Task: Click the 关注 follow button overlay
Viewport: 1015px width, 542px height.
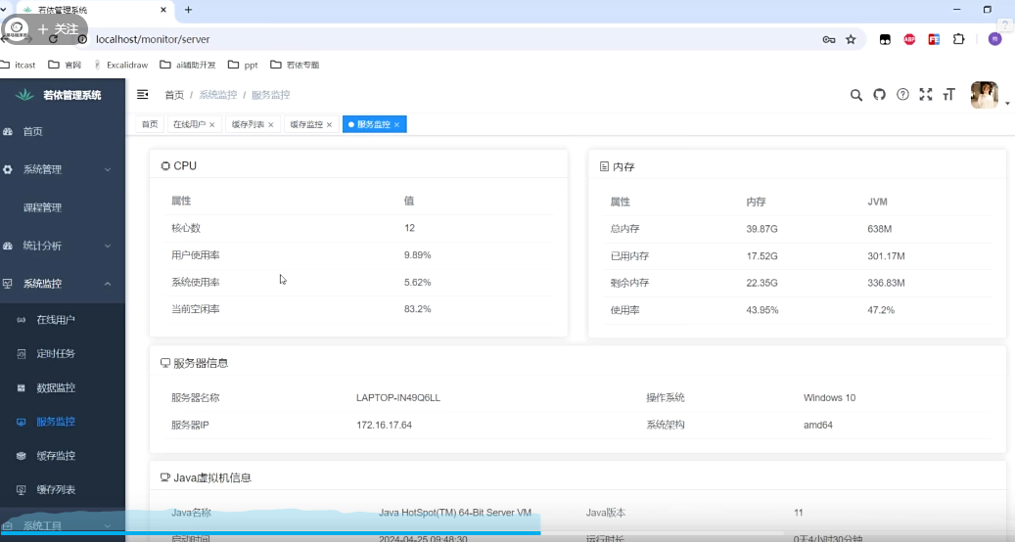Action: coord(58,29)
